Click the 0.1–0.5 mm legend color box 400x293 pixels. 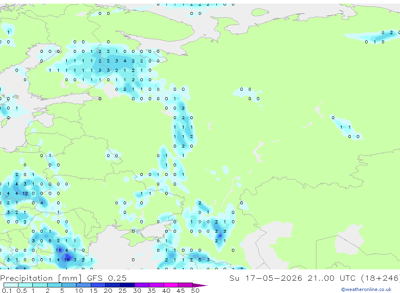click(x=11, y=285)
